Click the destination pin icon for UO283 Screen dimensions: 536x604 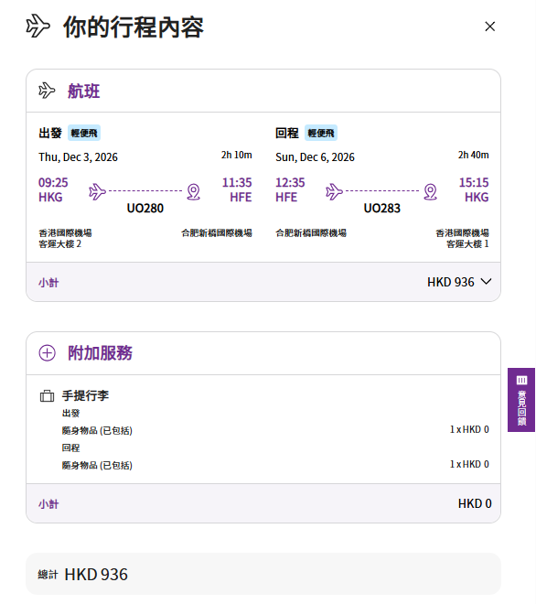(x=430, y=192)
